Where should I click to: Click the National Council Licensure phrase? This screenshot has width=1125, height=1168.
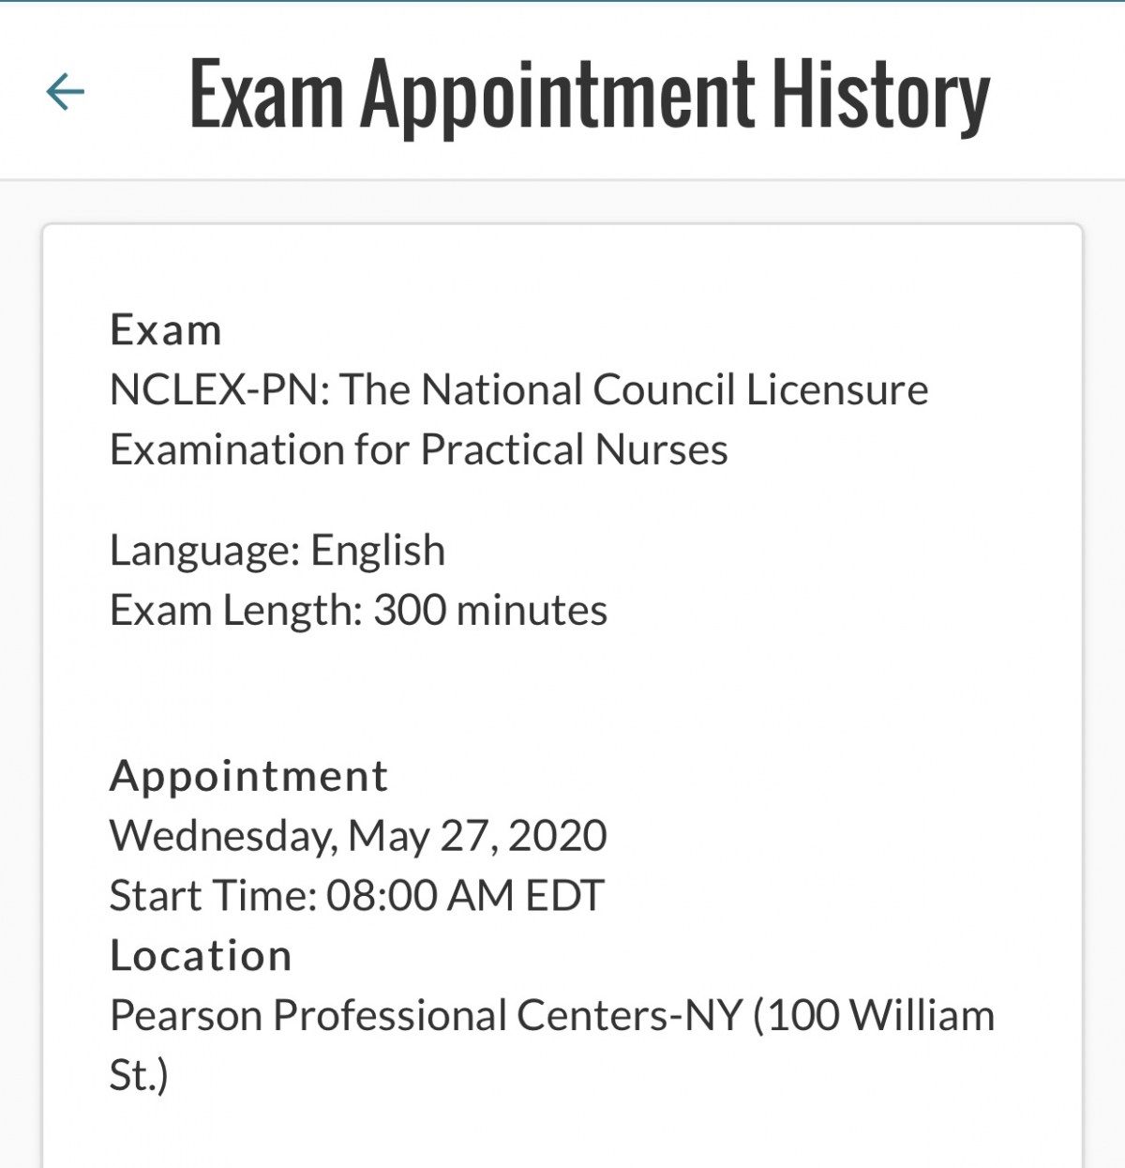[675, 390]
